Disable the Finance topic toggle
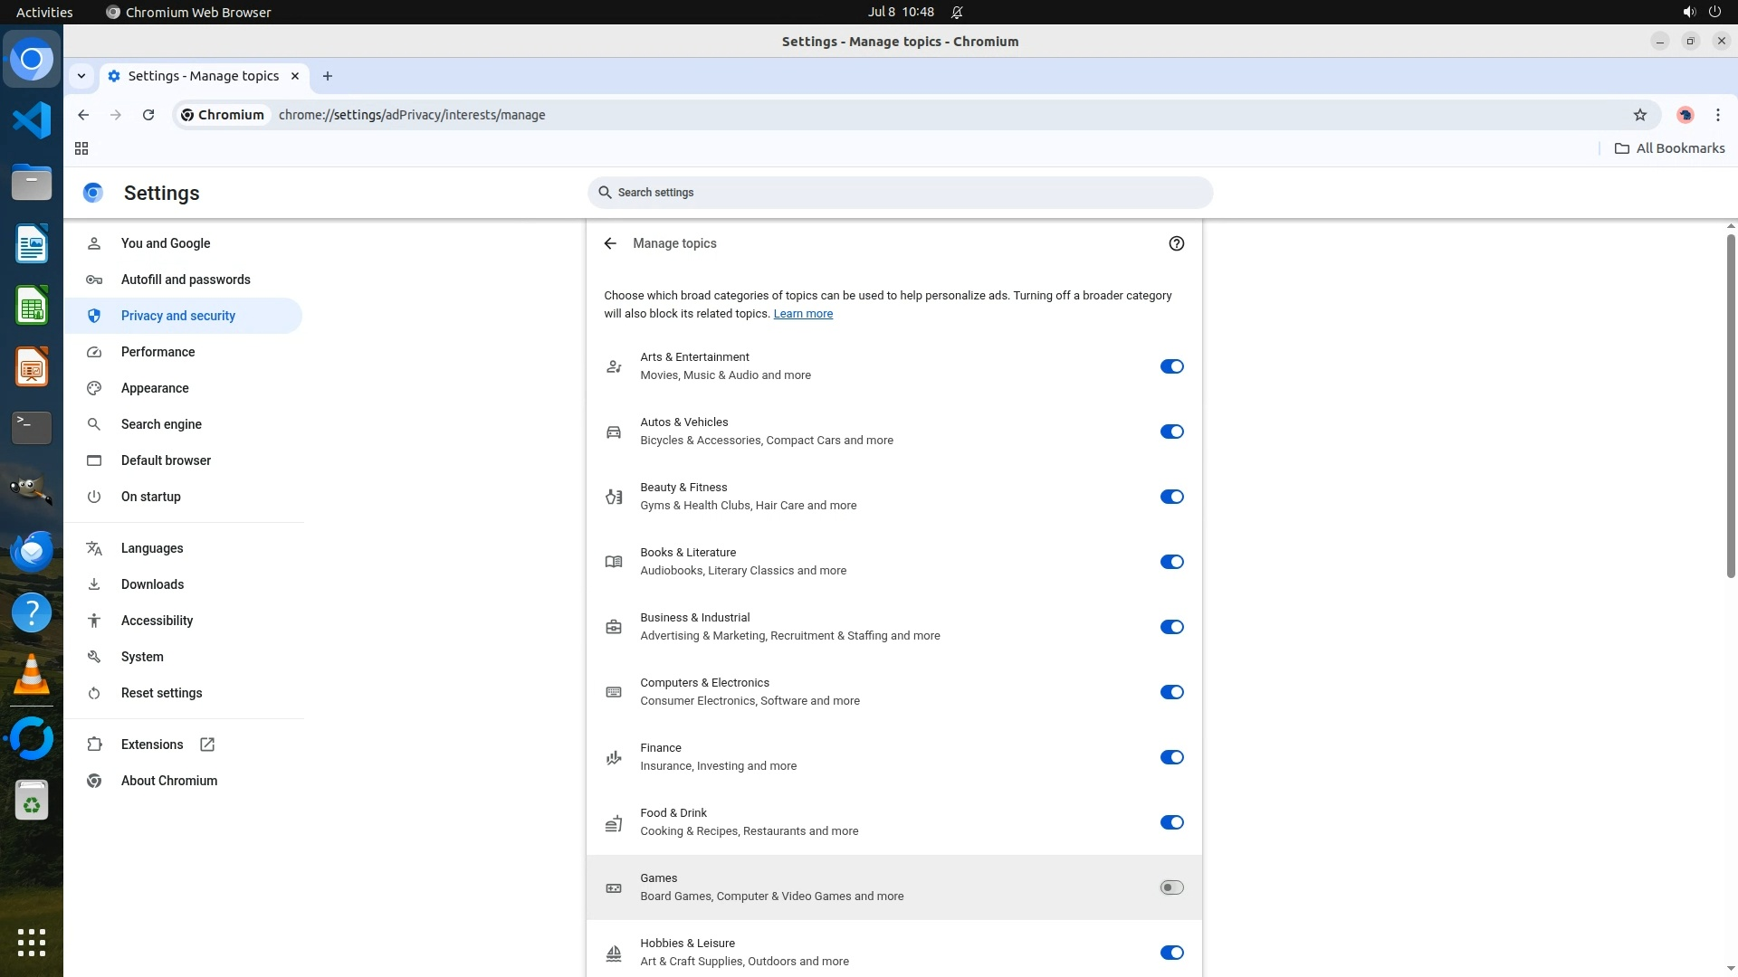 tap(1171, 757)
